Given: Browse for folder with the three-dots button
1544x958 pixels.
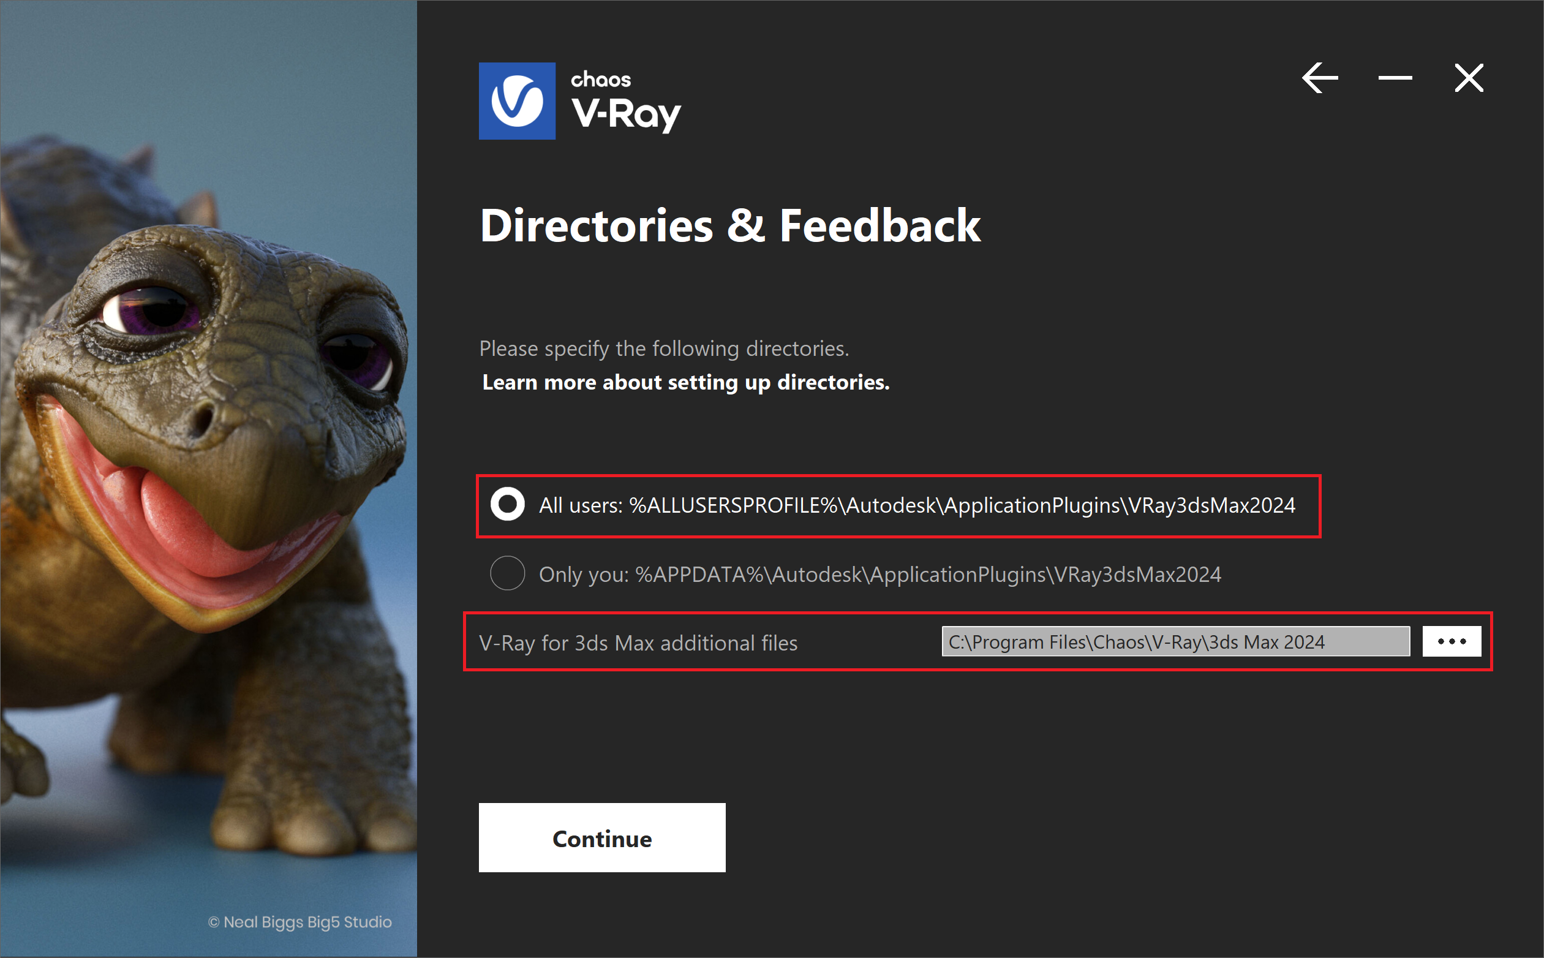Looking at the screenshot, I should coord(1452,641).
